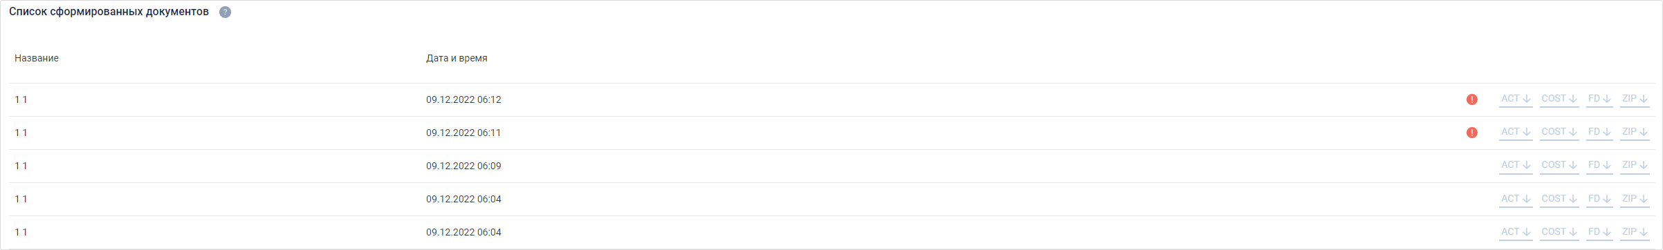Download FD for the 06:11 document
The image size is (1663, 250).
[1599, 133]
